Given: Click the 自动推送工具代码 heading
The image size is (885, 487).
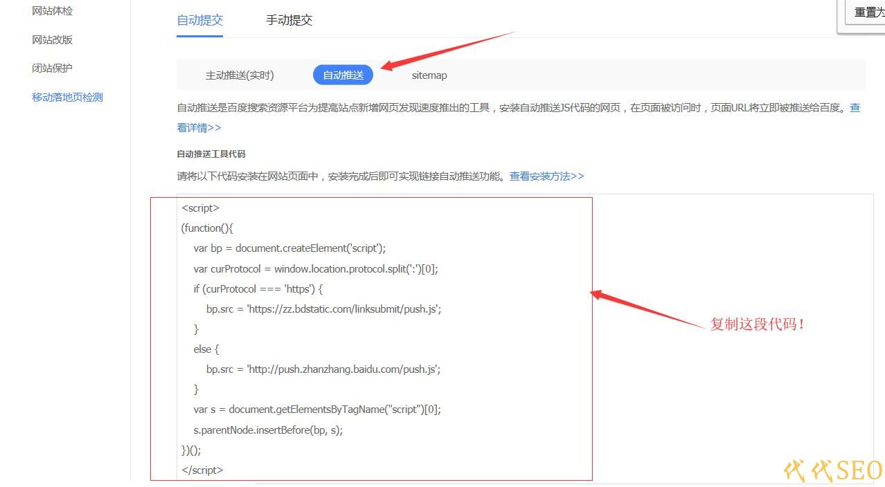Looking at the screenshot, I should pyautogui.click(x=211, y=154).
